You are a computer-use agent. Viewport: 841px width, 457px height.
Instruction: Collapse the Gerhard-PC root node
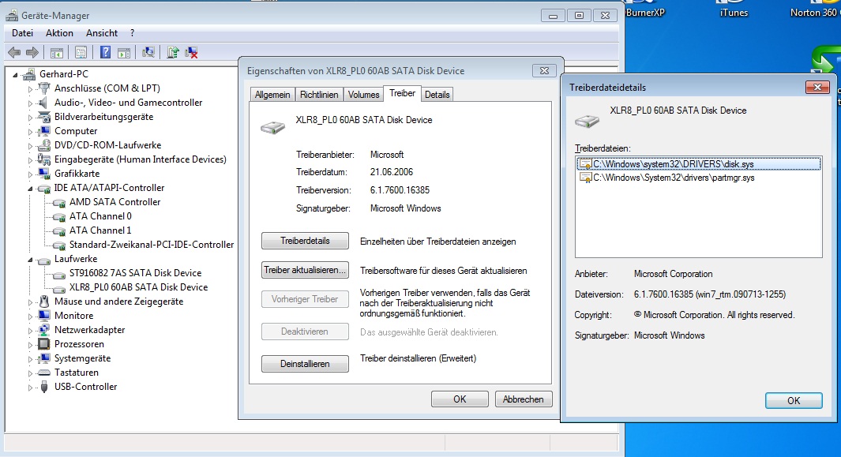coord(15,74)
